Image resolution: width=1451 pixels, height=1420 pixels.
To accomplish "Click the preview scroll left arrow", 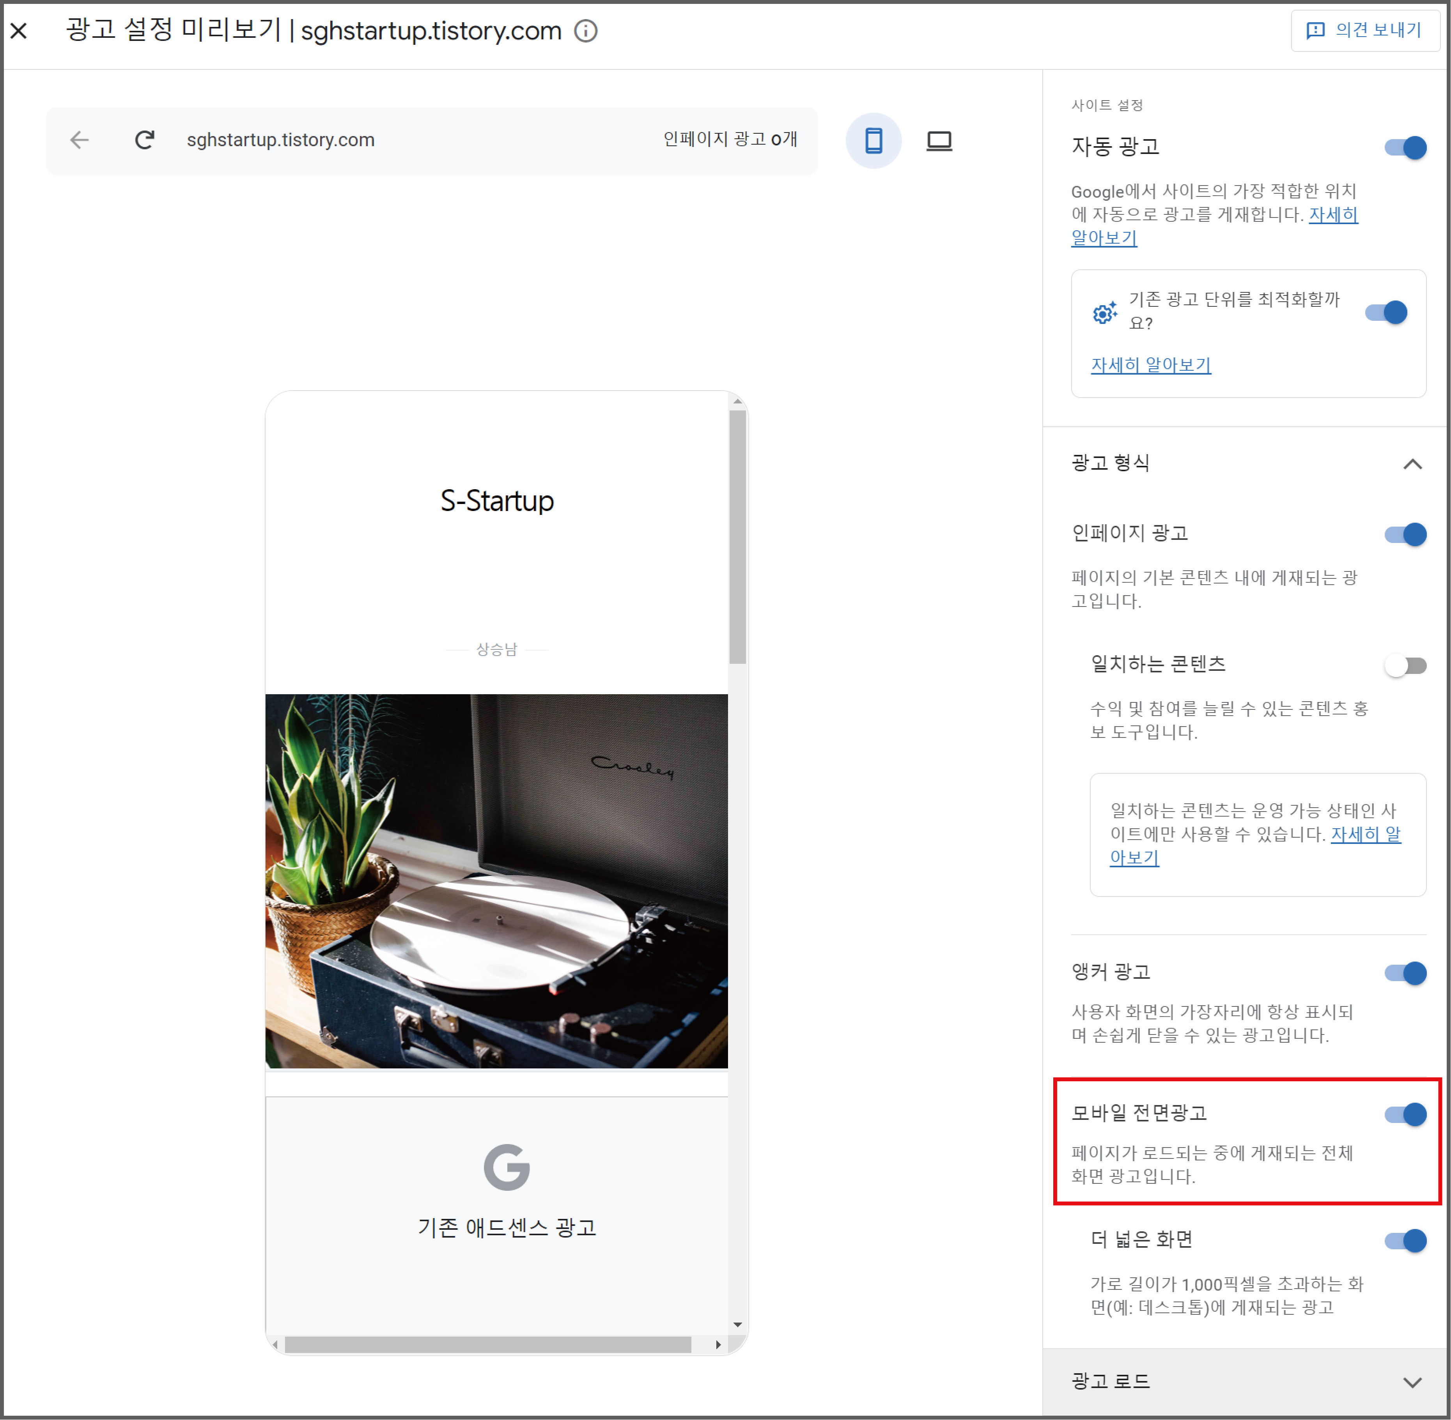I will click(x=275, y=1345).
